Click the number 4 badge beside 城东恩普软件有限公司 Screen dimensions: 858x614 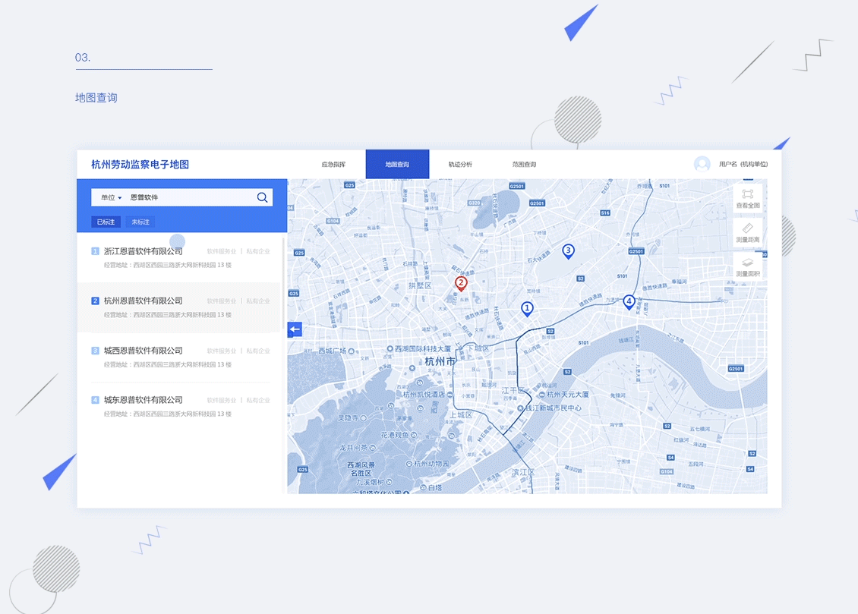[95, 400]
